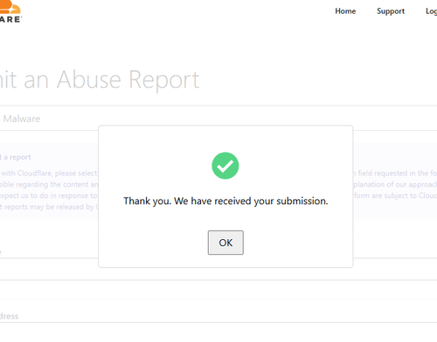The height and width of the screenshot is (342, 437).
Task: Click the partly visible Log in link
Action: pos(432,11)
